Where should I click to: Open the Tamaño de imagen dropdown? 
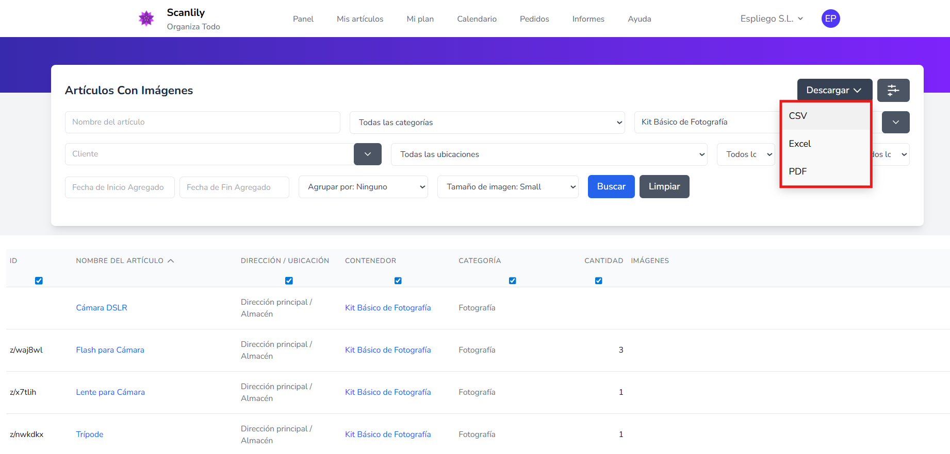(507, 187)
